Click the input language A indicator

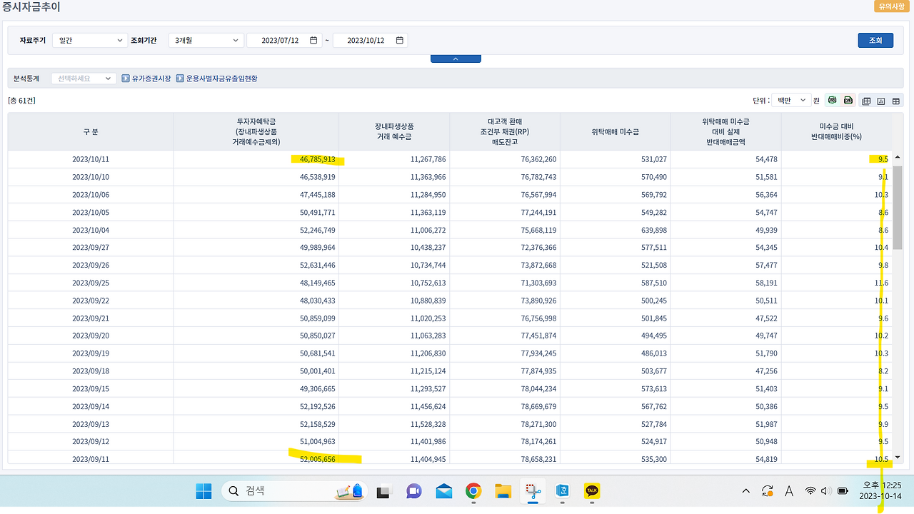(789, 491)
